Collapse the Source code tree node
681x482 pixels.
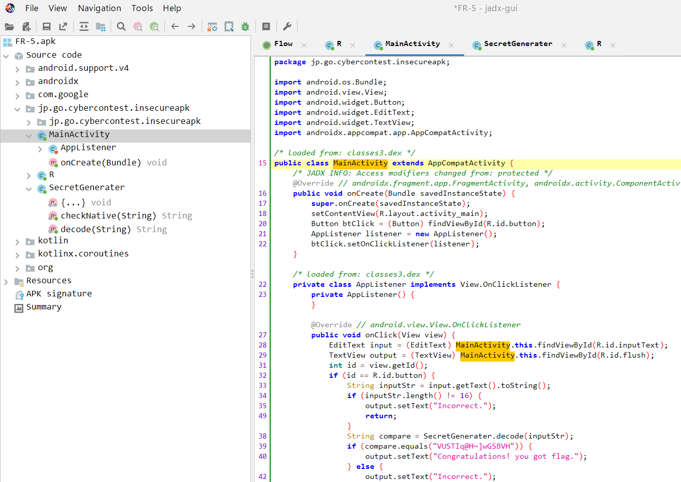pyautogui.click(x=6, y=56)
